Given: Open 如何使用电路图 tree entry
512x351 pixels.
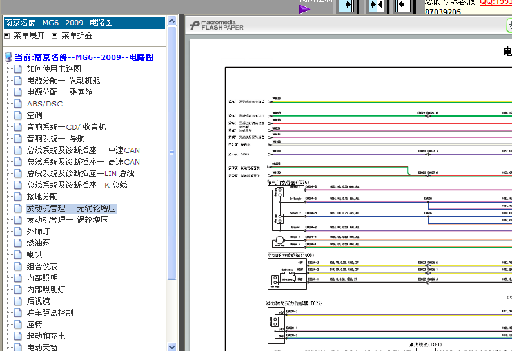Looking at the screenshot, I should pos(54,69).
